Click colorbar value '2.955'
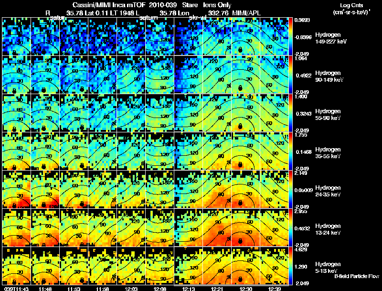 301,211
